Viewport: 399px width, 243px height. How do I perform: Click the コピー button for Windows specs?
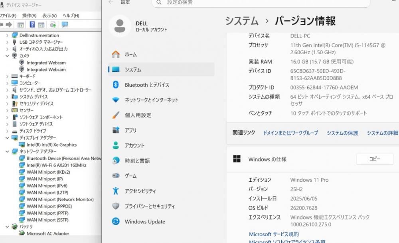[374, 159]
